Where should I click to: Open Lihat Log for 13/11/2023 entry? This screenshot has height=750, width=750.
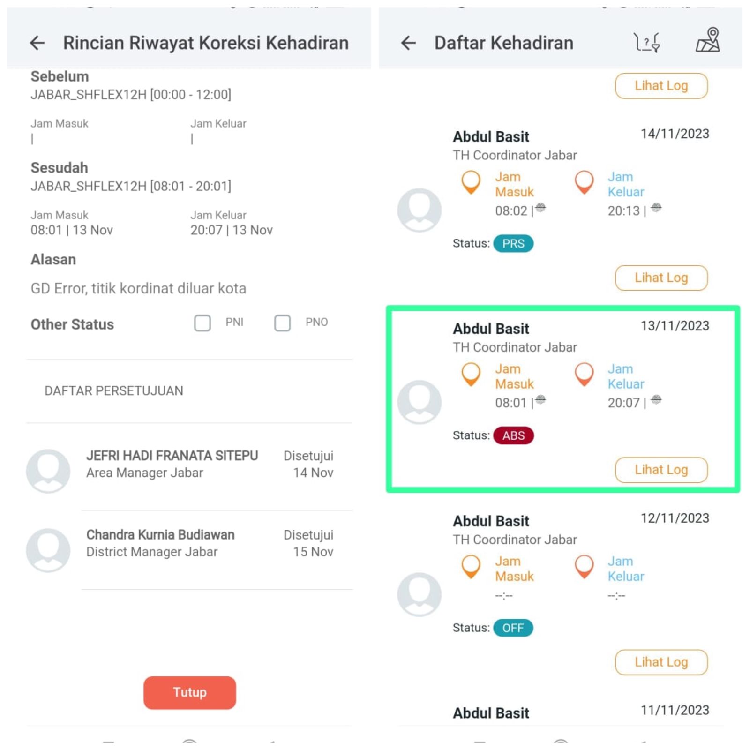coord(661,470)
